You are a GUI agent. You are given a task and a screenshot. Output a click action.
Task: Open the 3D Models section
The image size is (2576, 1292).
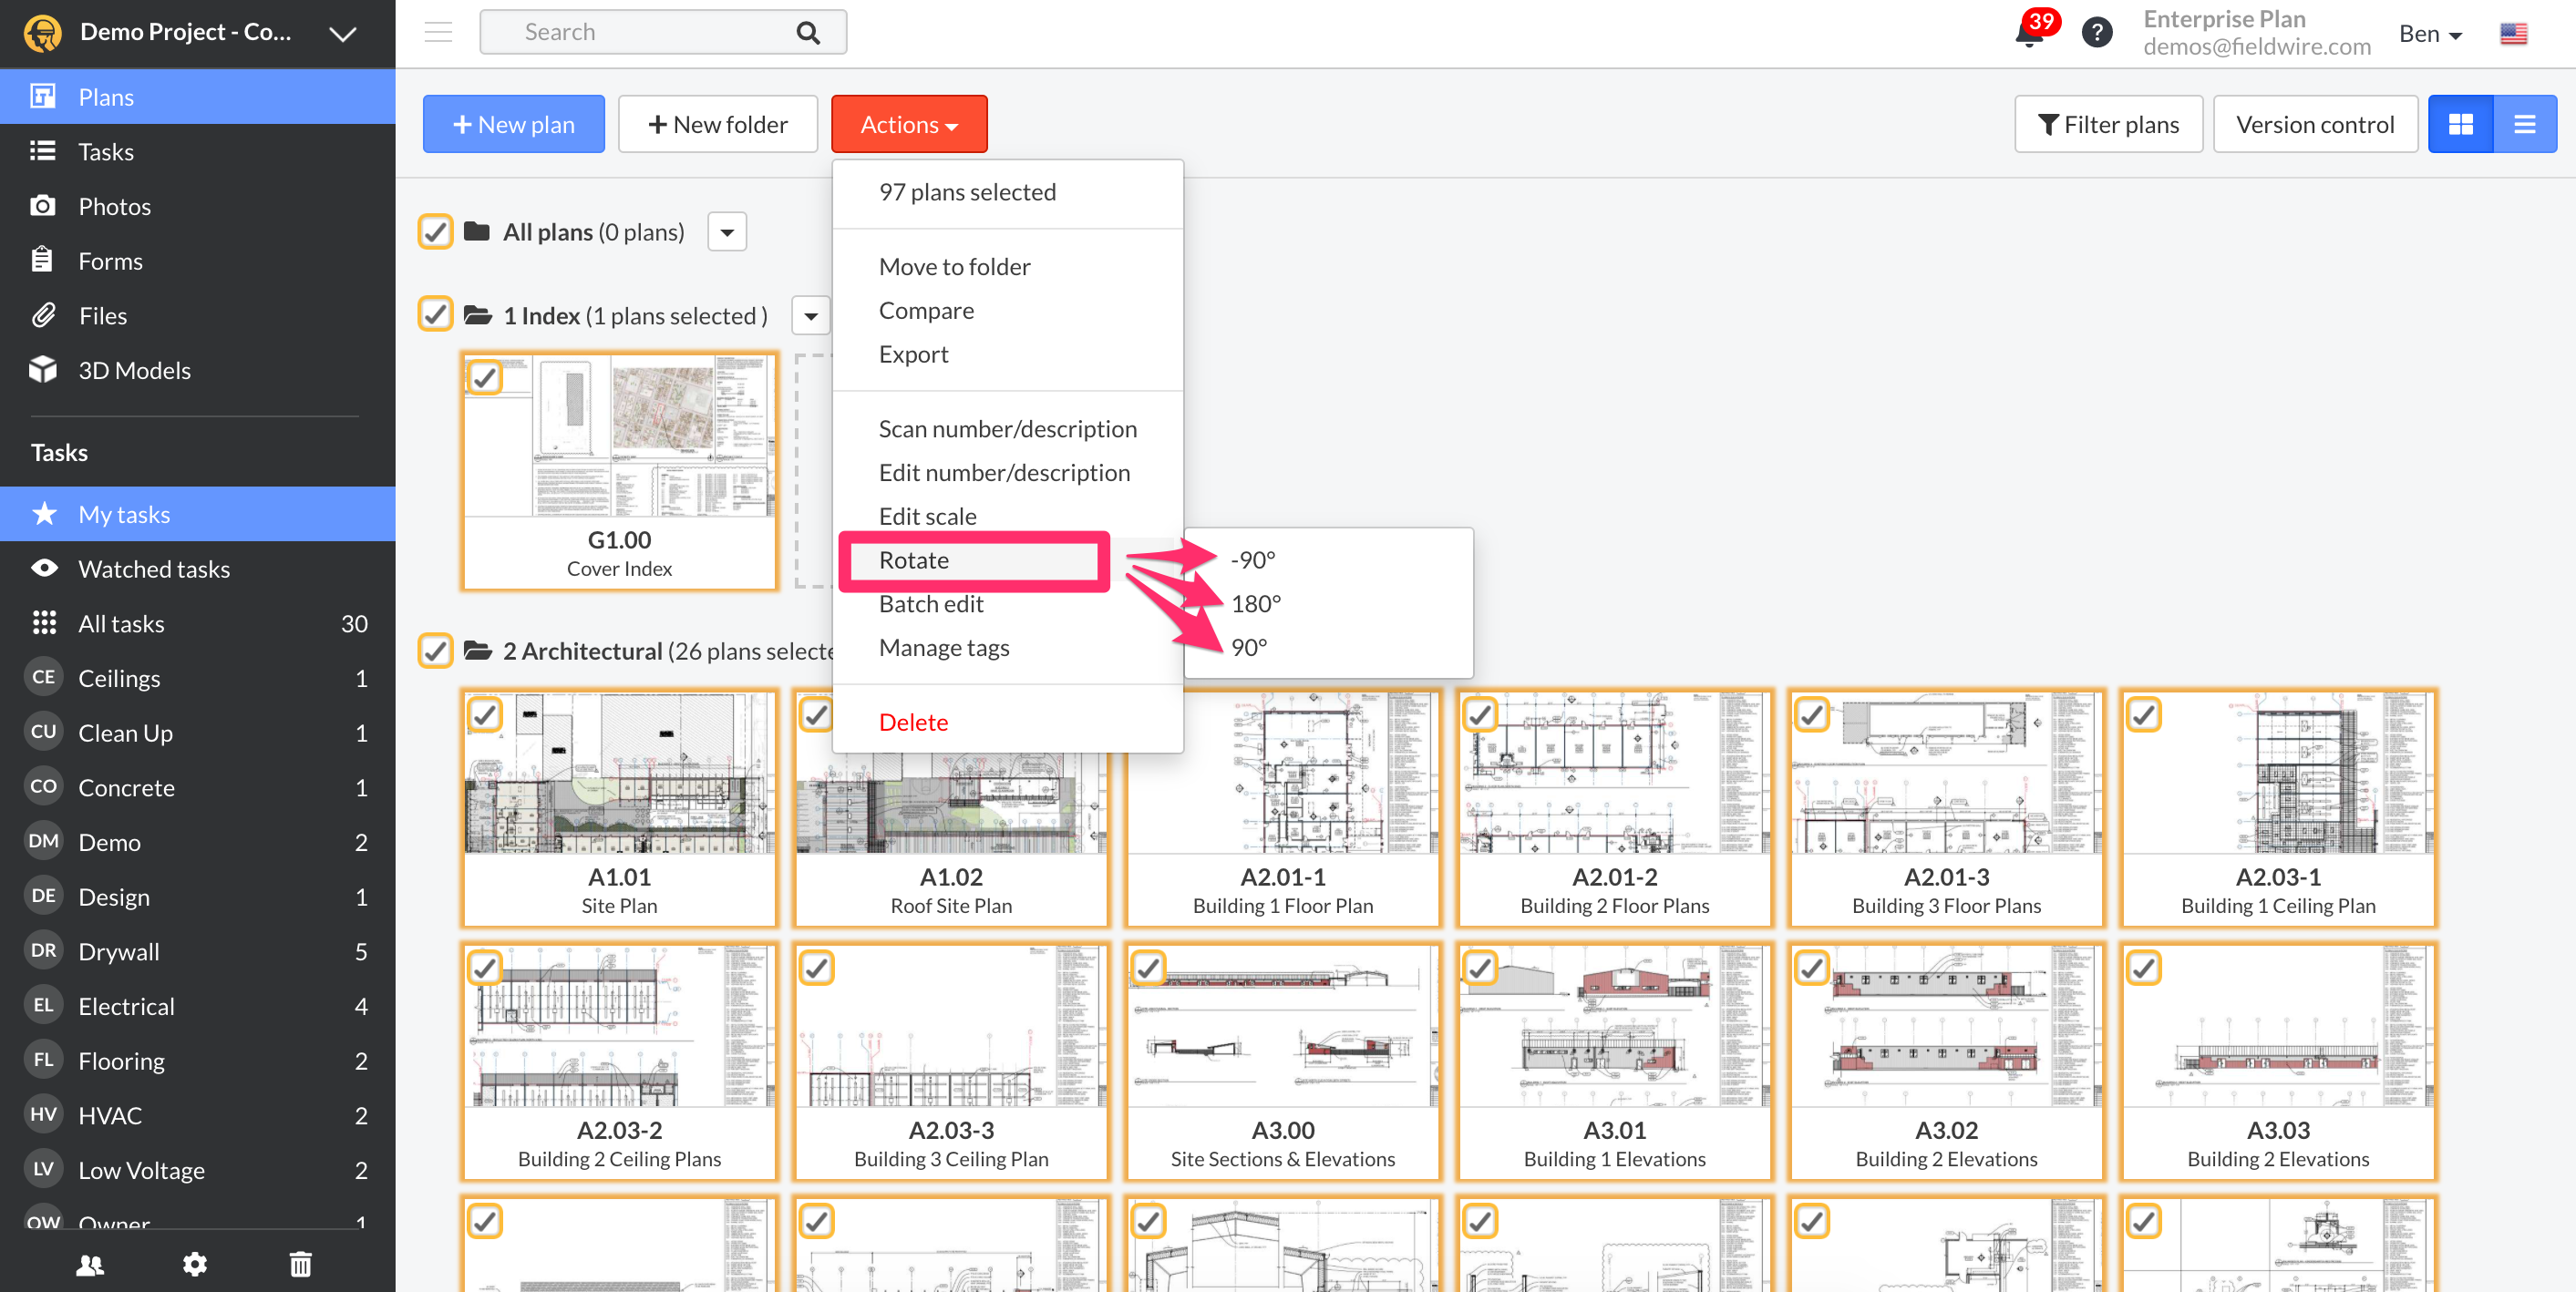[x=135, y=370]
